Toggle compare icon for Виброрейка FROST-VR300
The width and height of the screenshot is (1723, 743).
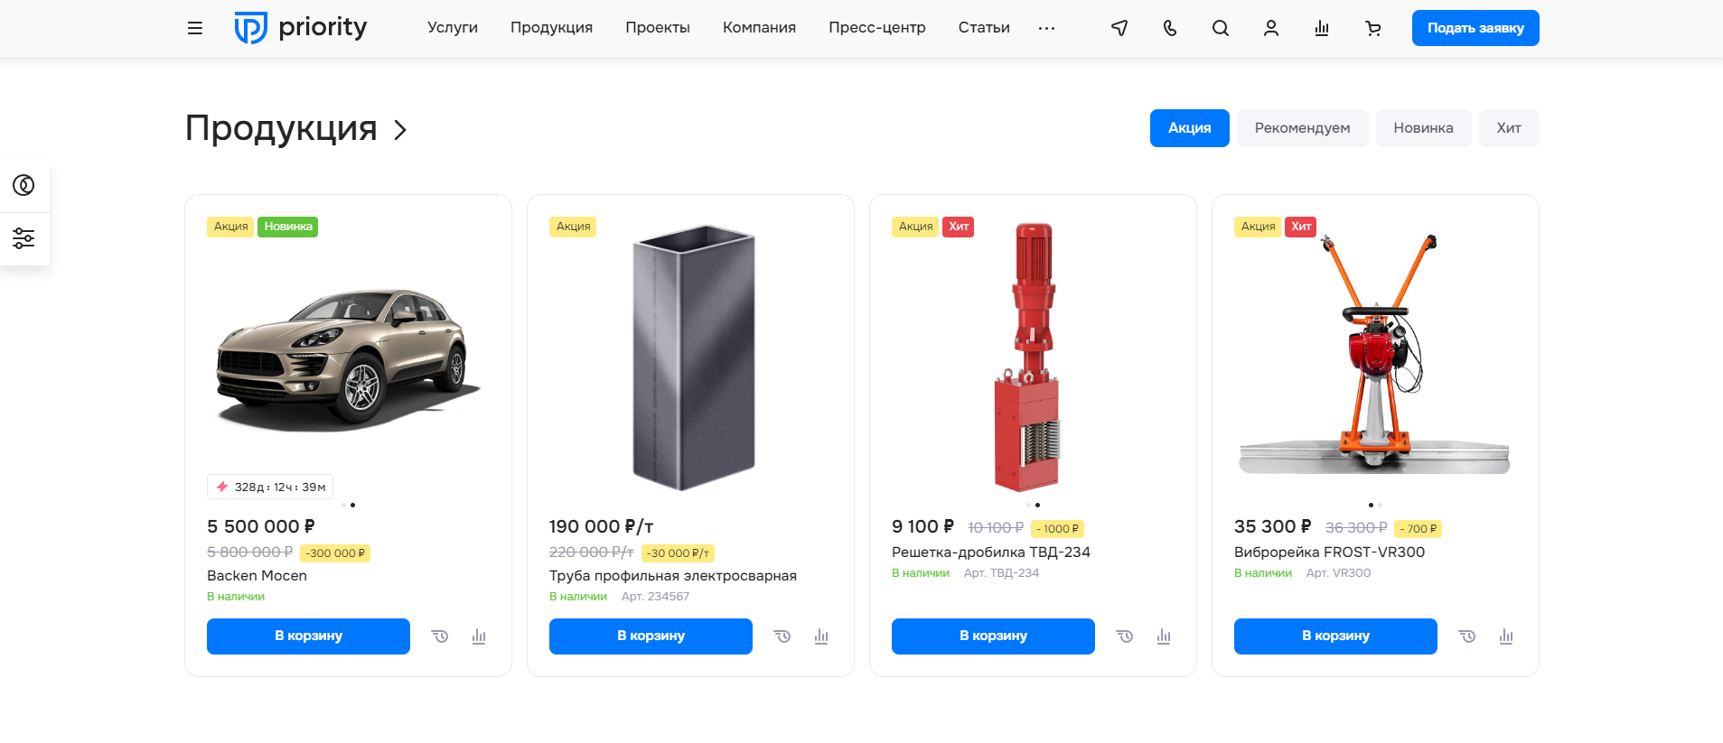point(1506,636)
